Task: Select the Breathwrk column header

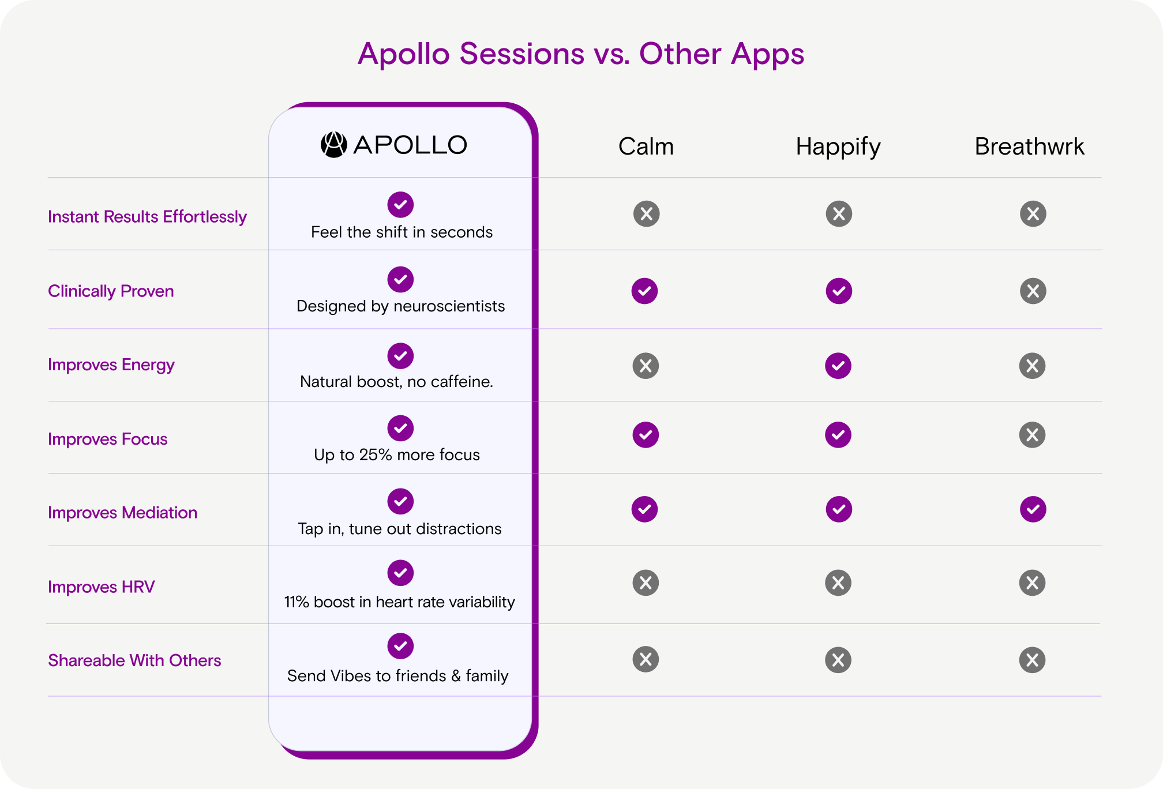Action: 1030,146
